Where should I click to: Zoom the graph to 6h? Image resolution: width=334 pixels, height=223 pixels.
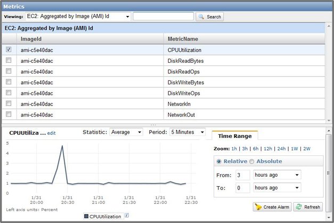[x=256, y=148]
